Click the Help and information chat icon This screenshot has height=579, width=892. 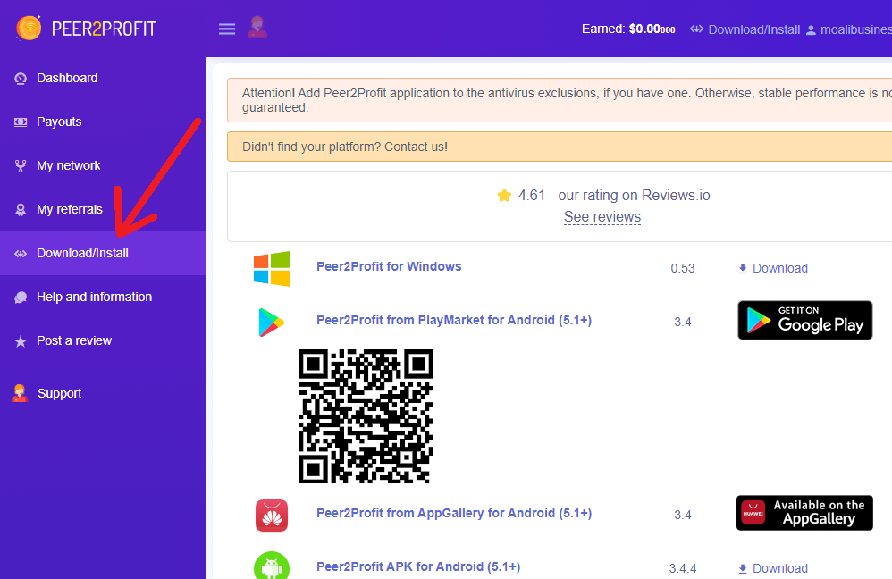pyautogui.click(x=21, y=298)
